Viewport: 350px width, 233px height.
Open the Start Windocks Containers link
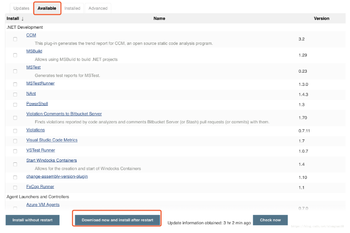pyautogui.click(x=51, y=160)
